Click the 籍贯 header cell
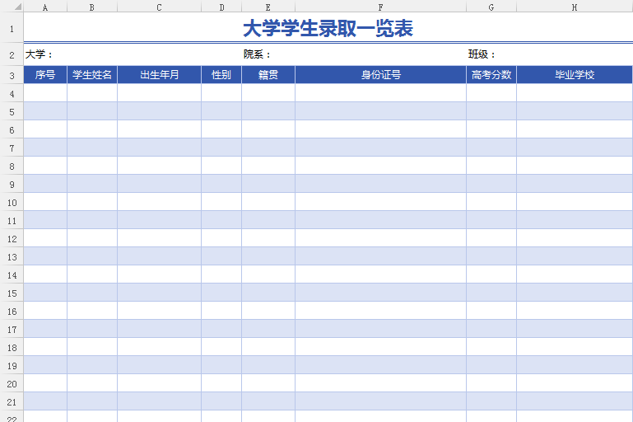Viewport: 633px width, 422px height. (268, 75)
